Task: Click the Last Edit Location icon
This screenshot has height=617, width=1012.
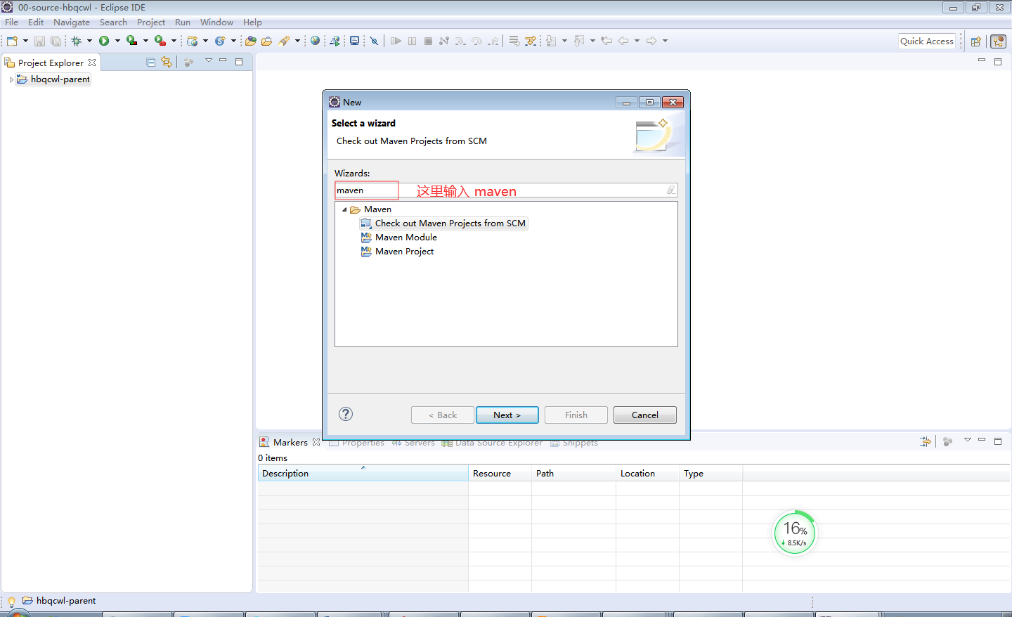Action: click(606, 41)
